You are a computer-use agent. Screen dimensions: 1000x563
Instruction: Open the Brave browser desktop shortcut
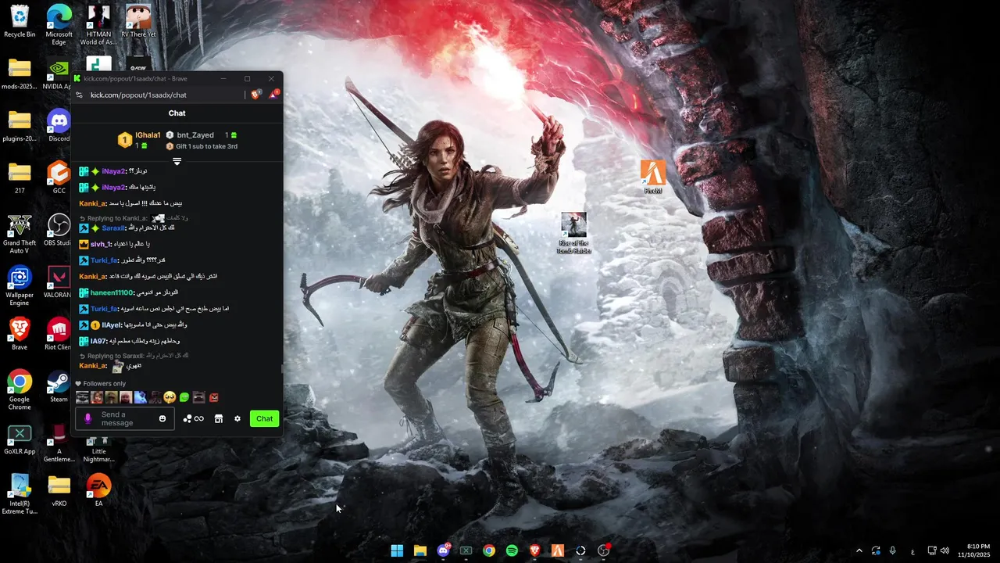point(20,335)
